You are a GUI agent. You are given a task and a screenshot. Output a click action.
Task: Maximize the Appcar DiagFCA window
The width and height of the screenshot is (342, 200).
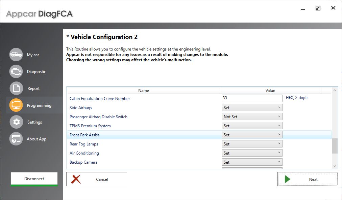click(318, 8)
